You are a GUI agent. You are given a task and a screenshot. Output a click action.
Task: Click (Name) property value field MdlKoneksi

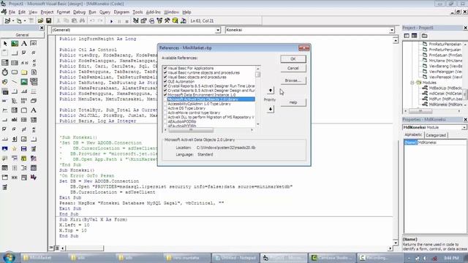pos(441,142)
